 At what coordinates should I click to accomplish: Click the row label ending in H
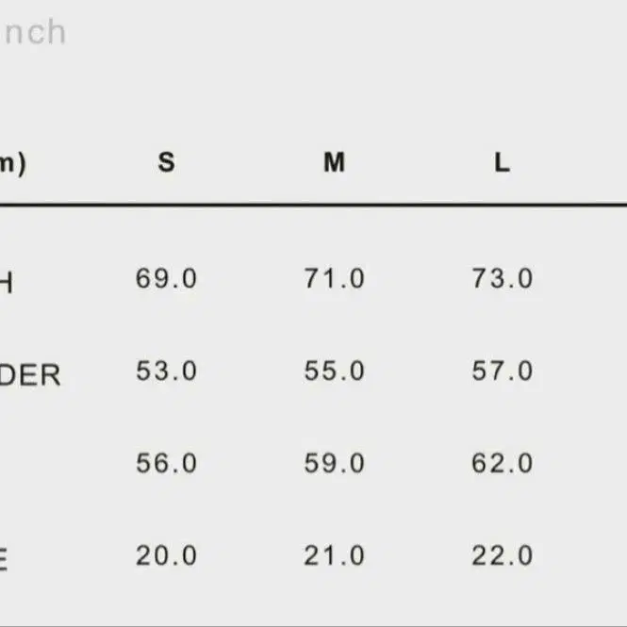pyautogui.click(x=7, y=283)
